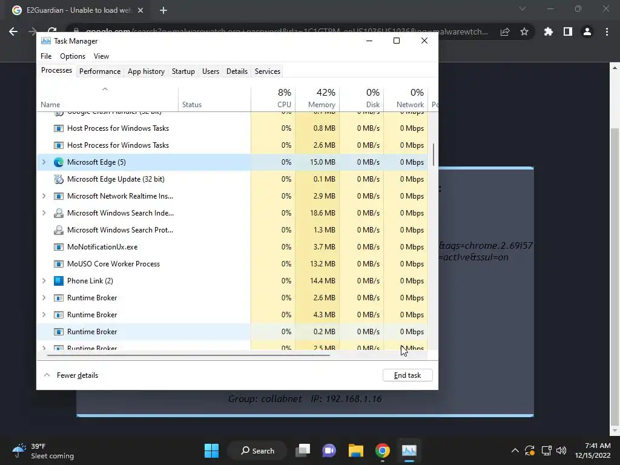Click the network icon in system tray

click(546, 450)
